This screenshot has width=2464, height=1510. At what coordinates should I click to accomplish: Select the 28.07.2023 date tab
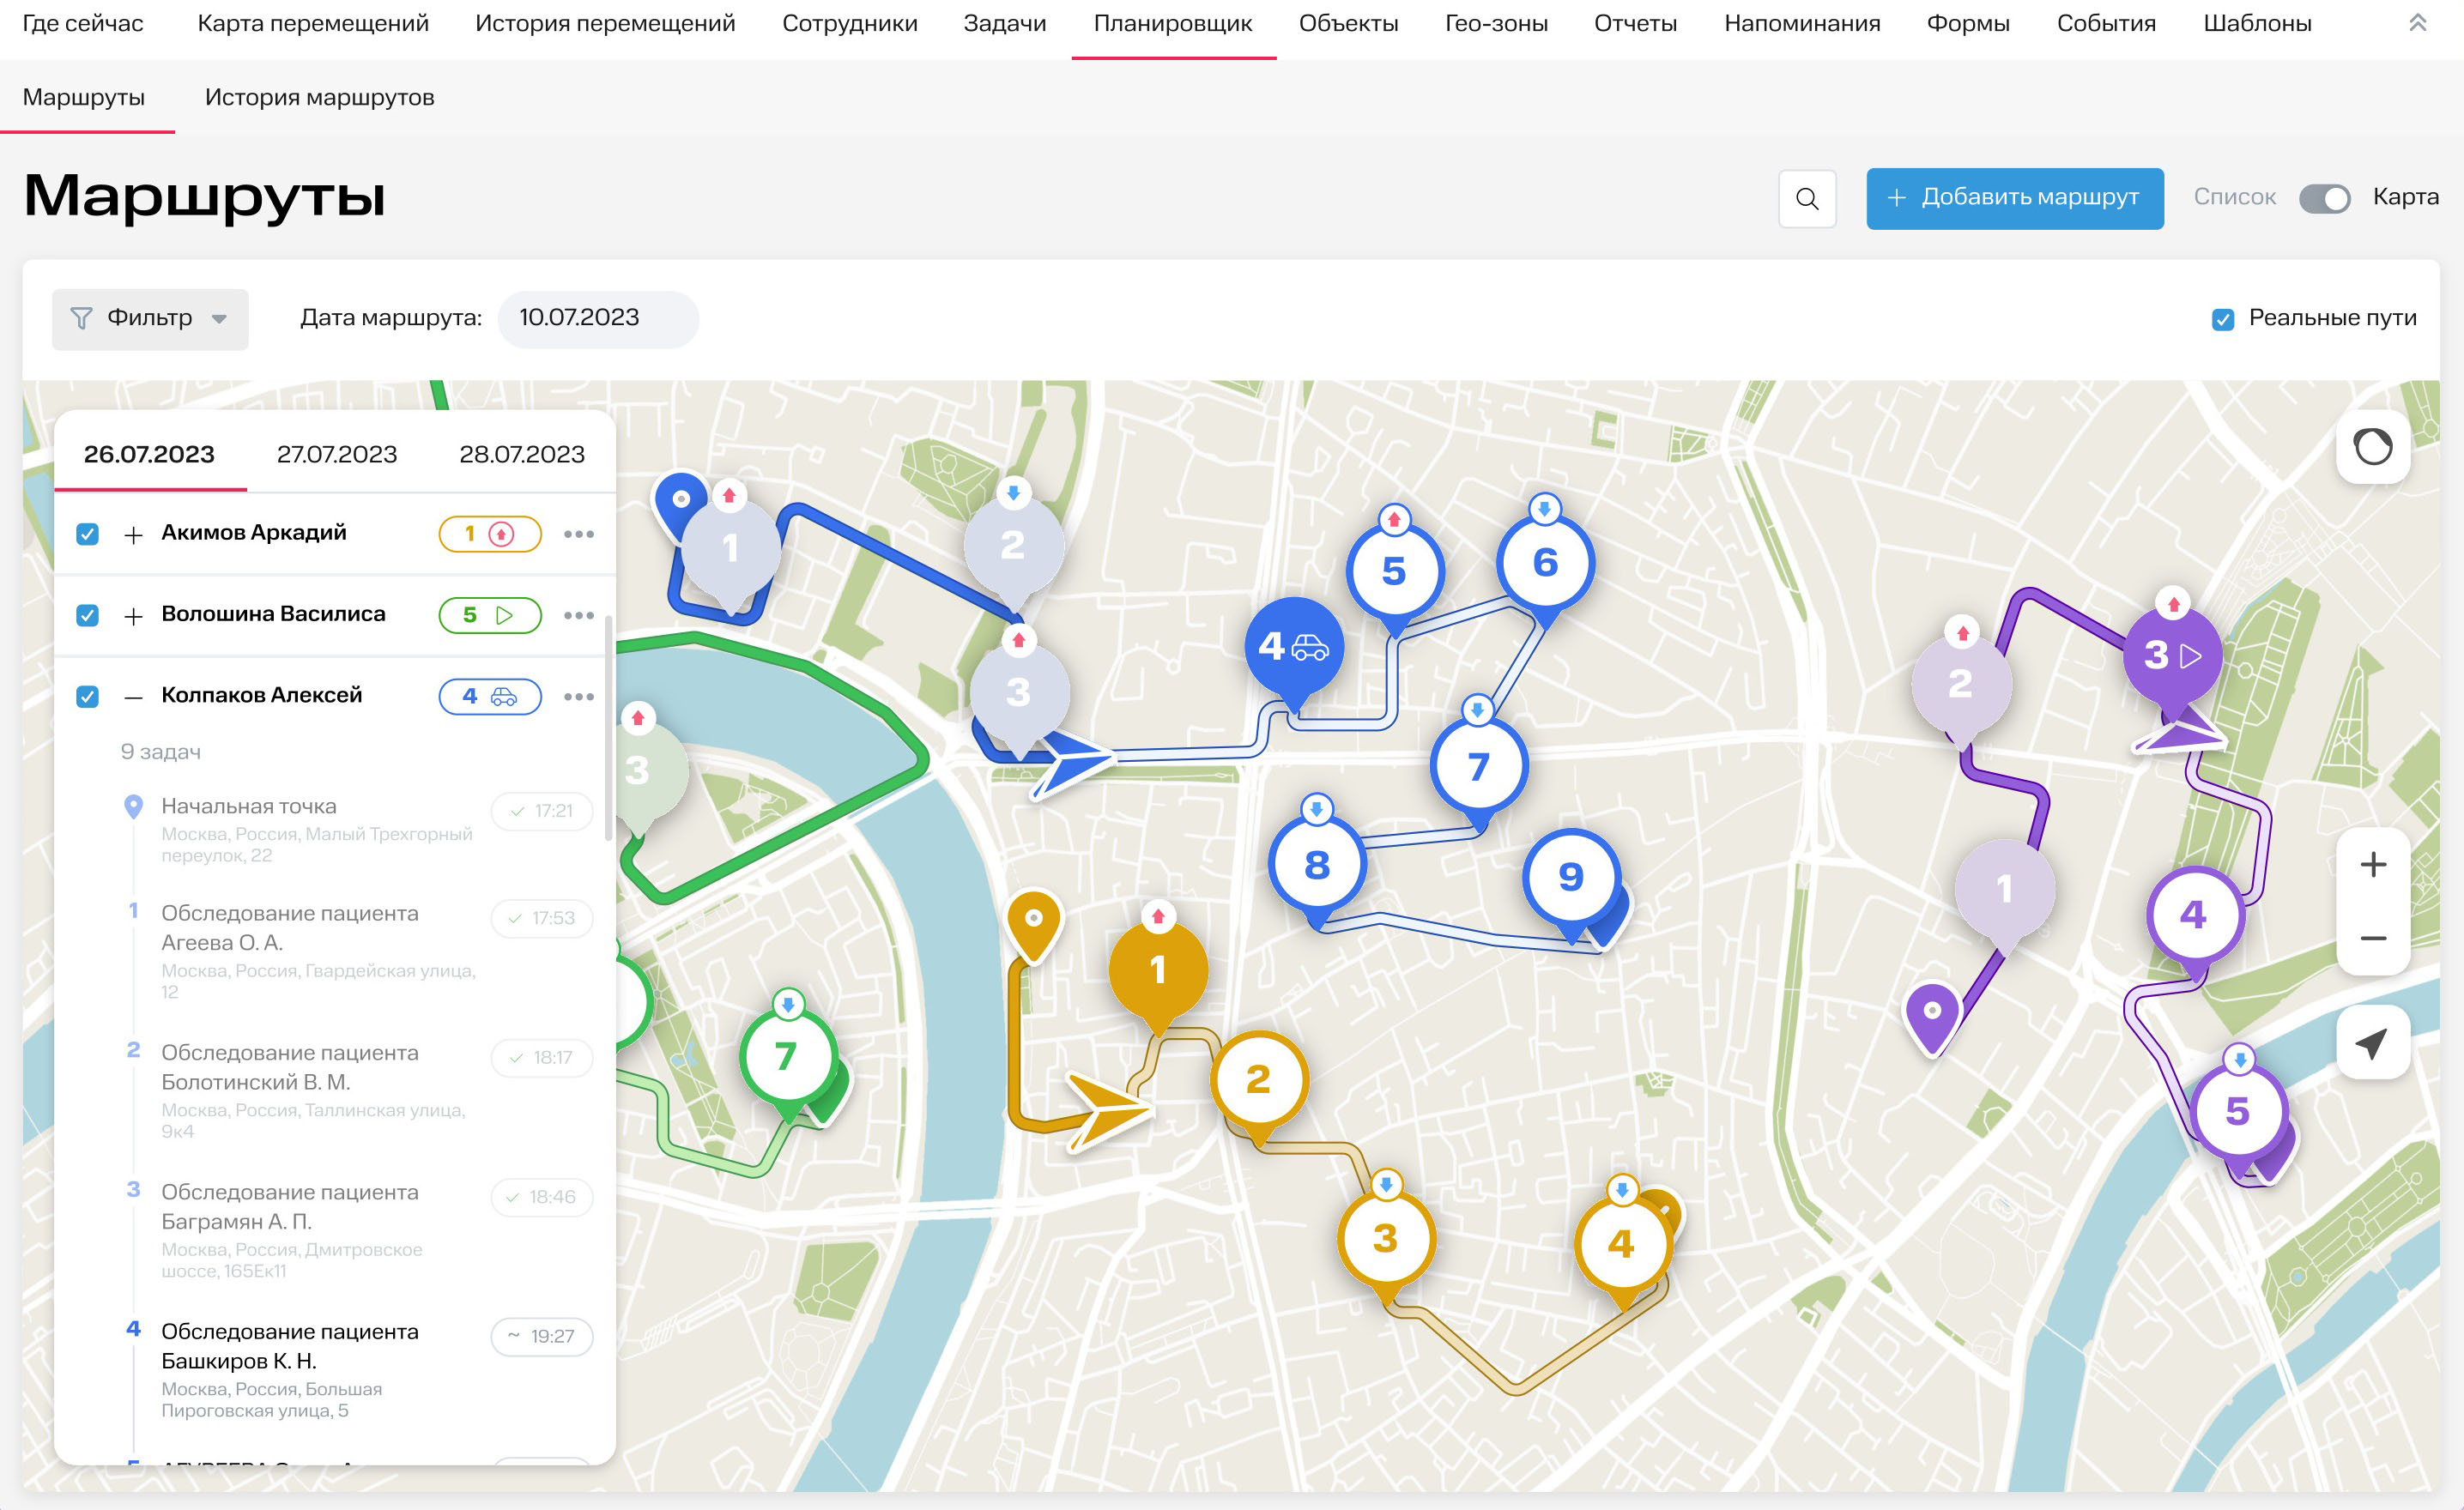pos(522,454)
